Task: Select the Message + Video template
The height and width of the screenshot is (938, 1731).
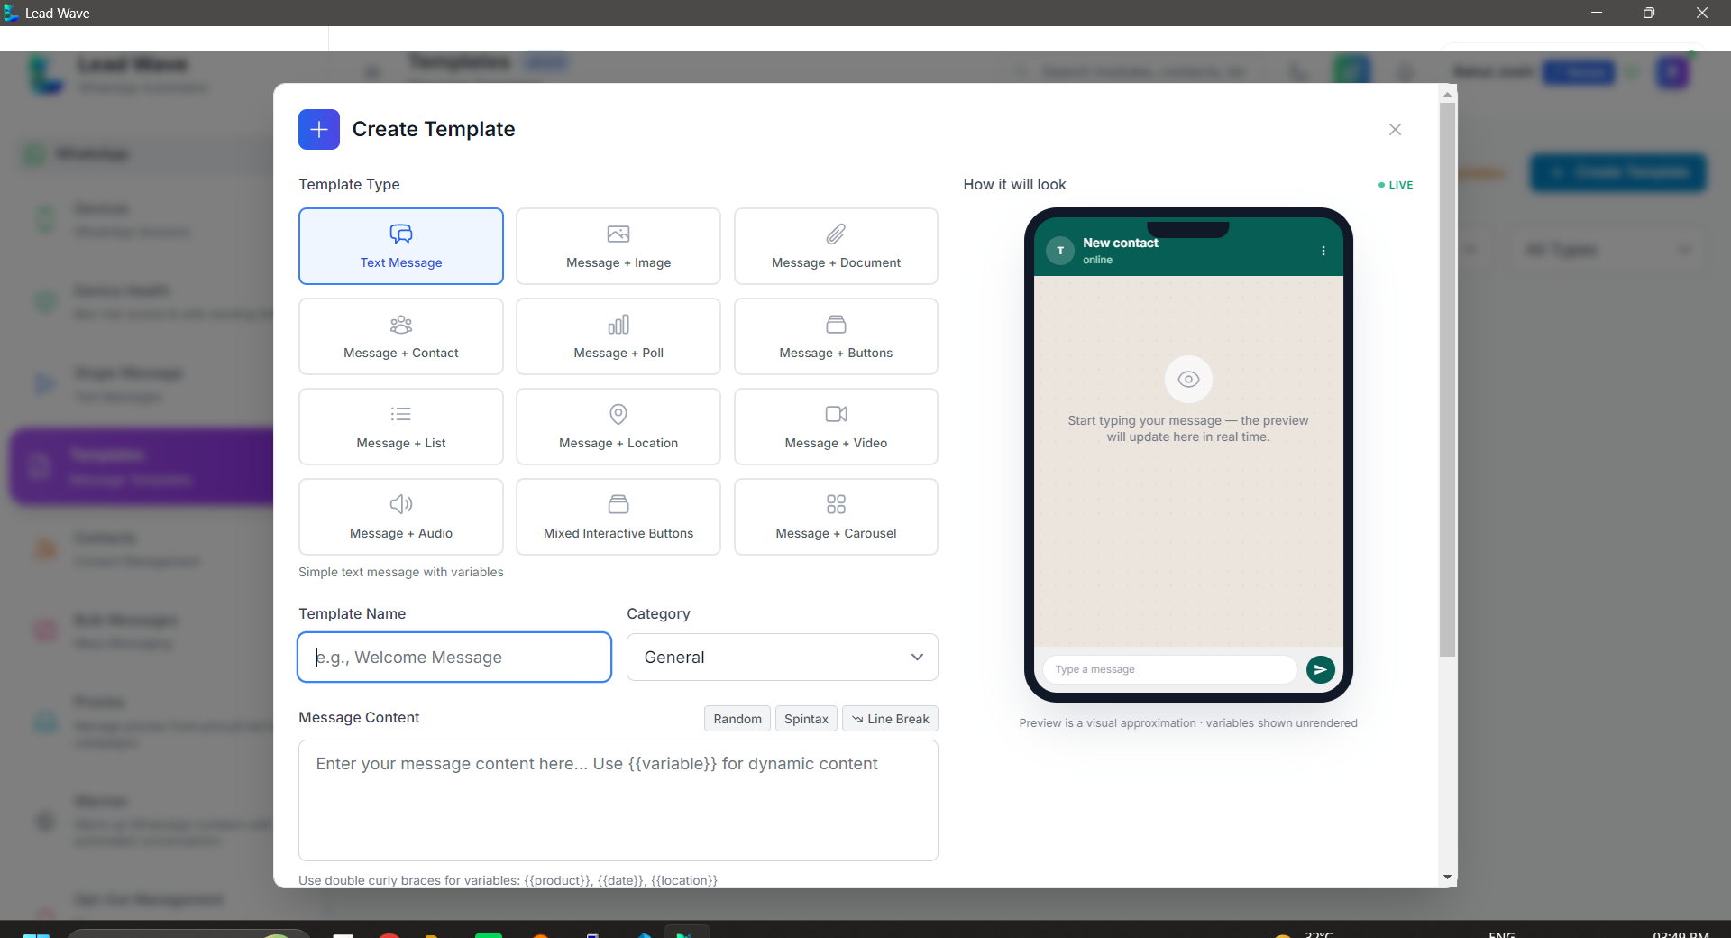Action: (836, 427)
